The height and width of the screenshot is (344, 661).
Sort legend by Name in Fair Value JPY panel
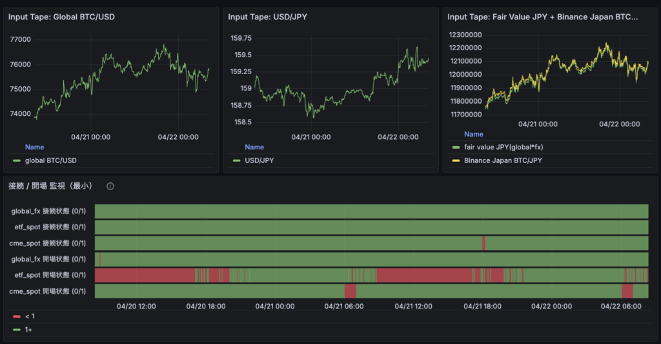473,134
